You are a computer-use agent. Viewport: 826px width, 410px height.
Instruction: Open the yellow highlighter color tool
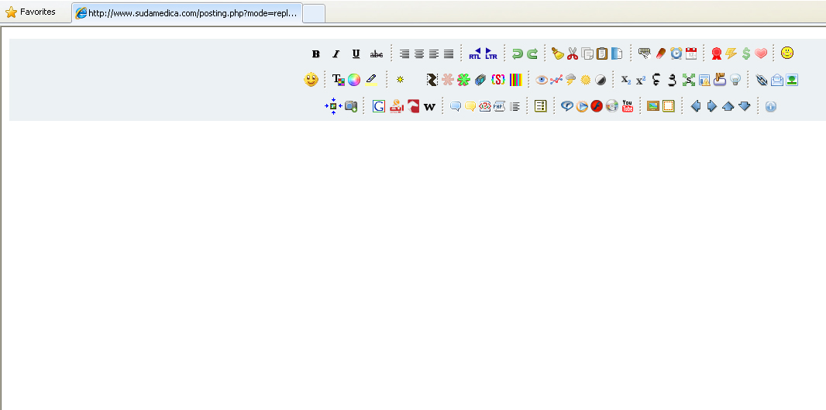[x=371, y=80]
